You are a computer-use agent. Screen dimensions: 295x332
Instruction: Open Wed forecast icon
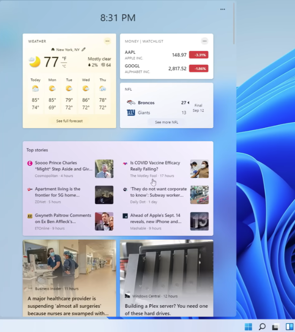(x=86, y=89)
